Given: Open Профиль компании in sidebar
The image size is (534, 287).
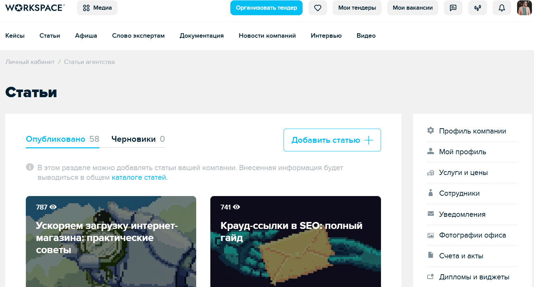Looking at the screenshot, I should [x=472, y=131].
